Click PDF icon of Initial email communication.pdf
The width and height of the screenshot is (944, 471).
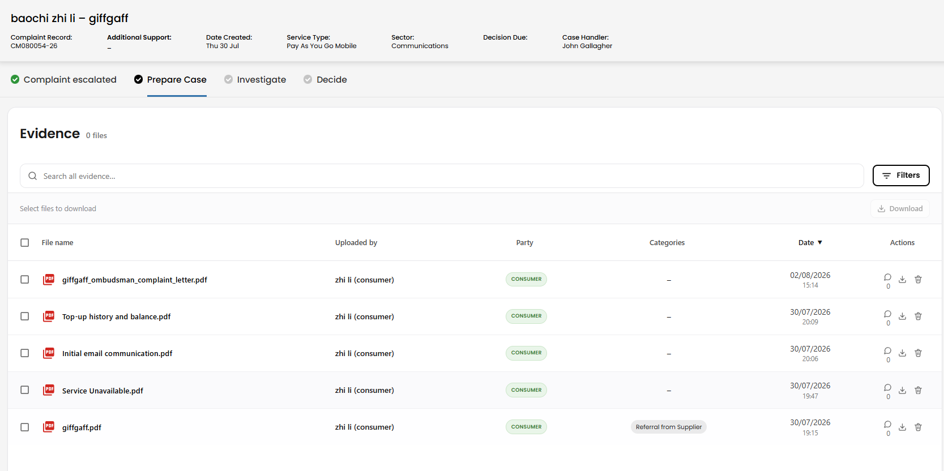point(49,353)
